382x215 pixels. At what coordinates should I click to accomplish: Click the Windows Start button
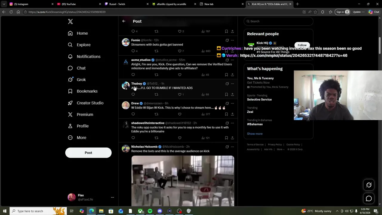coord(4,211)
